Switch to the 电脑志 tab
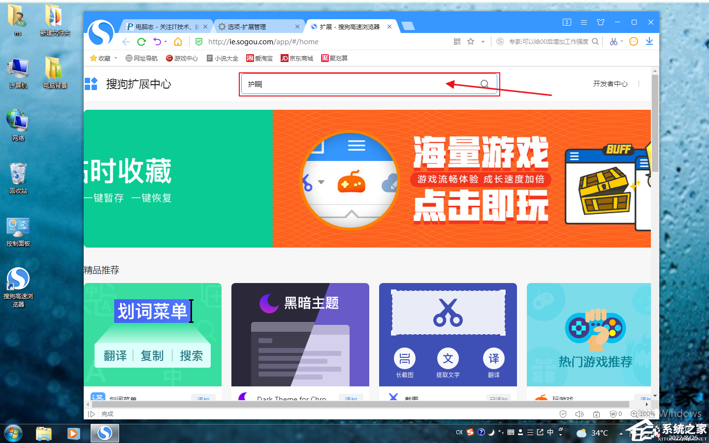This screenshot has width=709, height=443. [162, 27]
